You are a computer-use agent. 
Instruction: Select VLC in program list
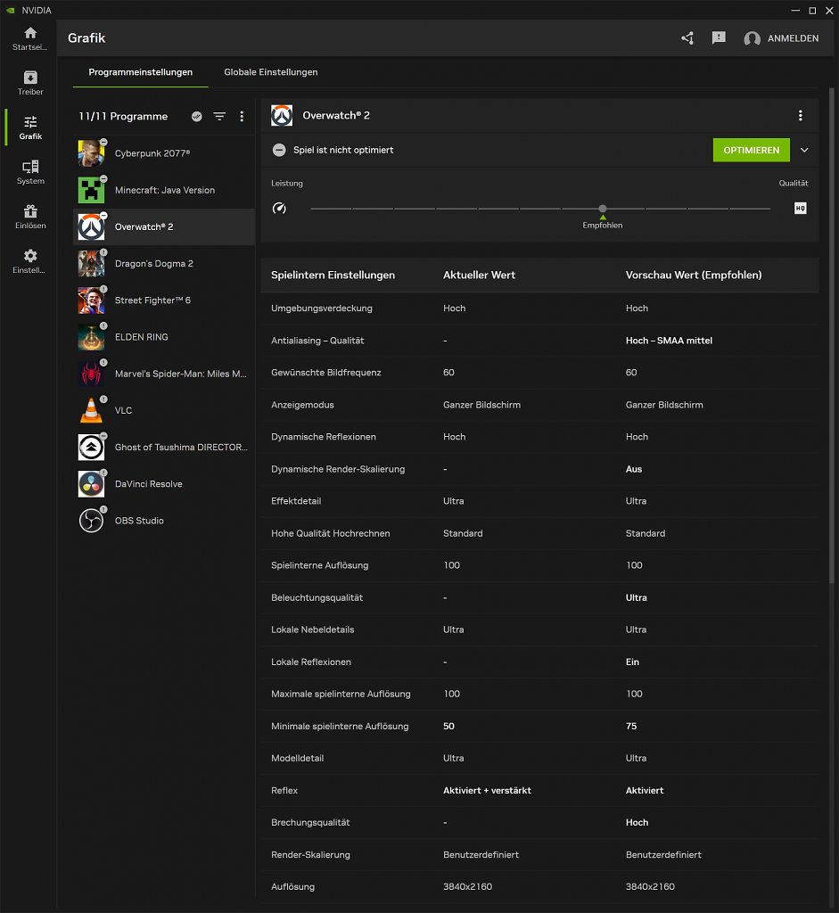tap(164, 410)
